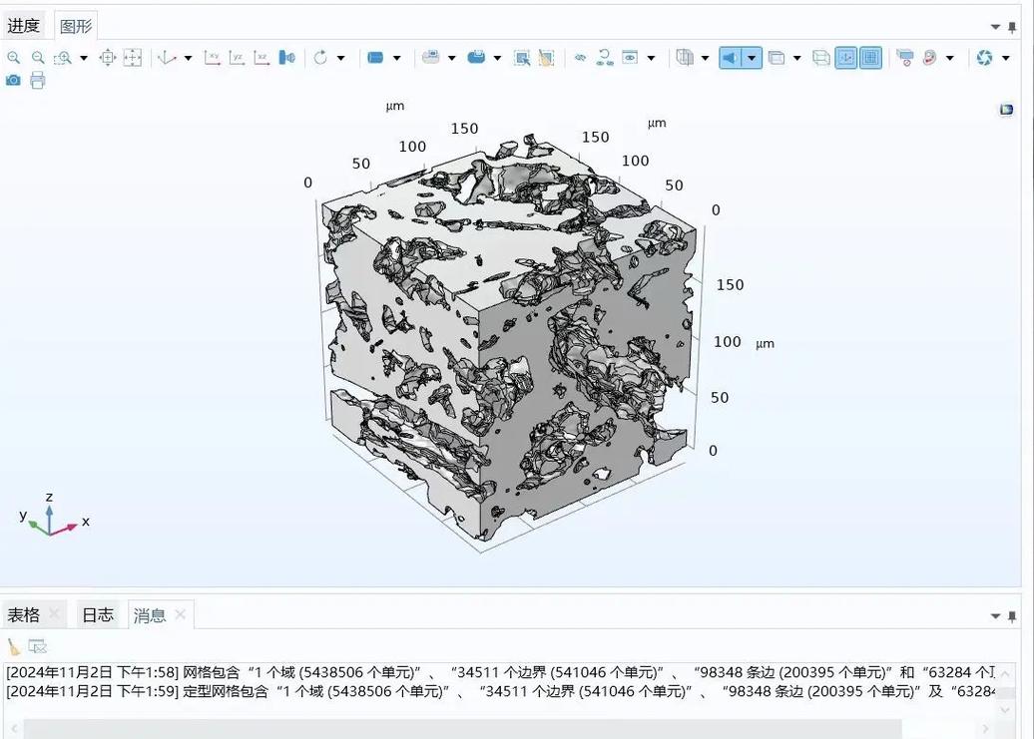Screen dimensions: 1034x739
Task: Click the gray selection group icon
Action: point(430,58)
